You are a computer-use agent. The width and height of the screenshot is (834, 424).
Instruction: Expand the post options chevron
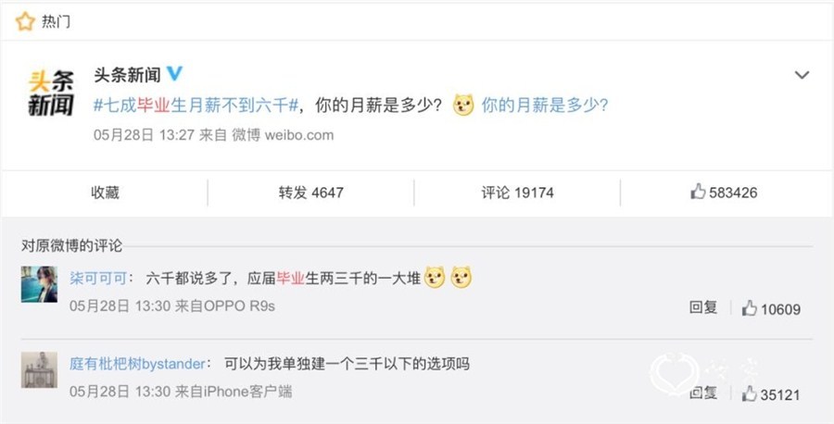click(802, 75)
